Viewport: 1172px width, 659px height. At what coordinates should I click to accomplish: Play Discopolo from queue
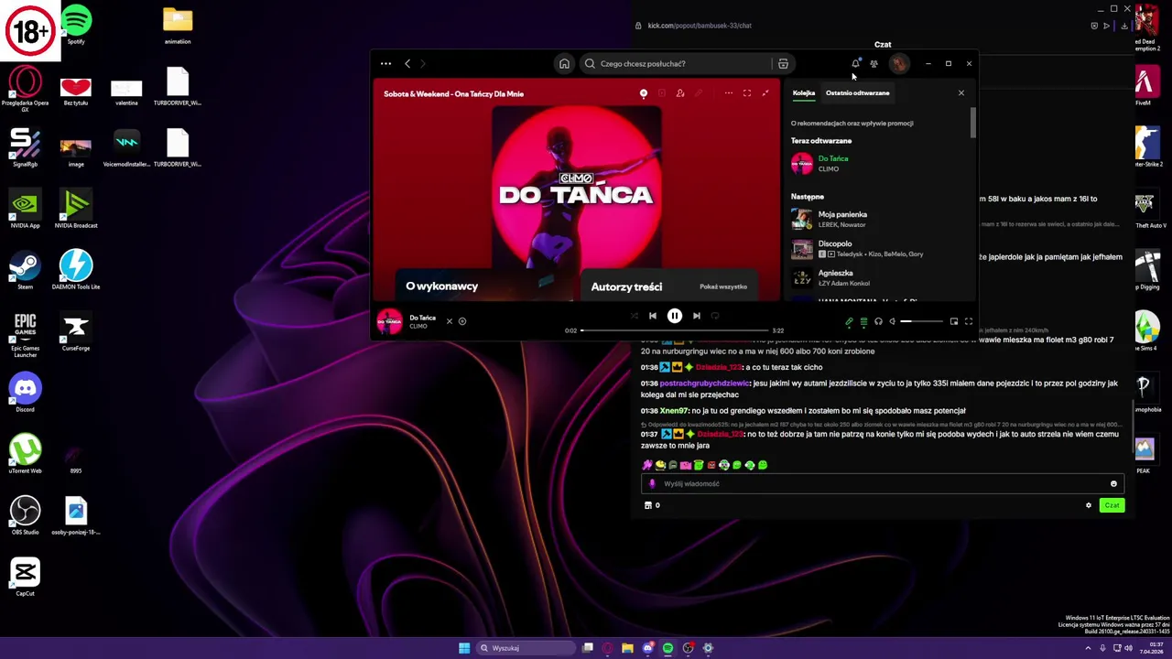pyautogui.click(x=879, y=248)
